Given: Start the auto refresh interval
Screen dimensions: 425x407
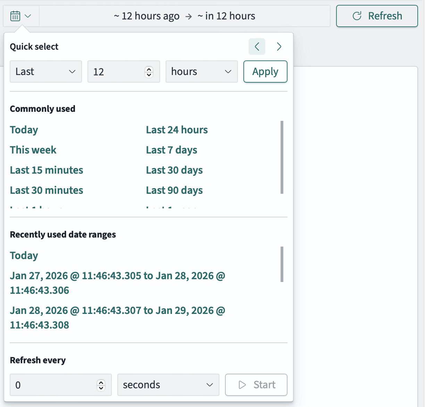Looking at the screenshot, I should pos(256,385).
